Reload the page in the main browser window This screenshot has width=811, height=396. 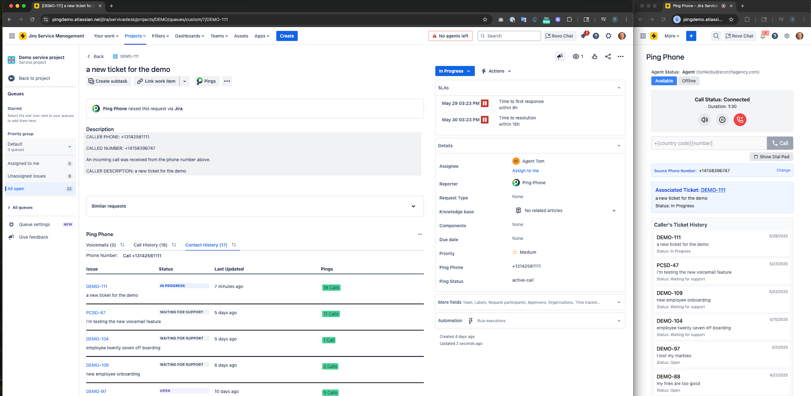[32, 19]
